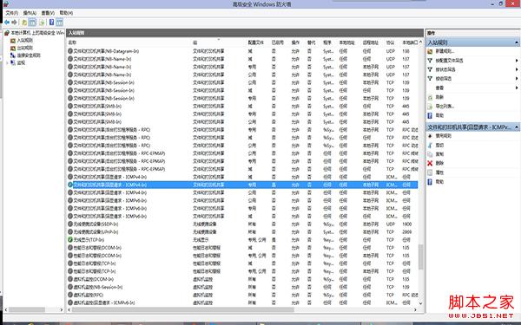Click the rule list's vertical scrollbar thumb
Viewport: 521px width, 325px height.
click(x=420, y=257)
